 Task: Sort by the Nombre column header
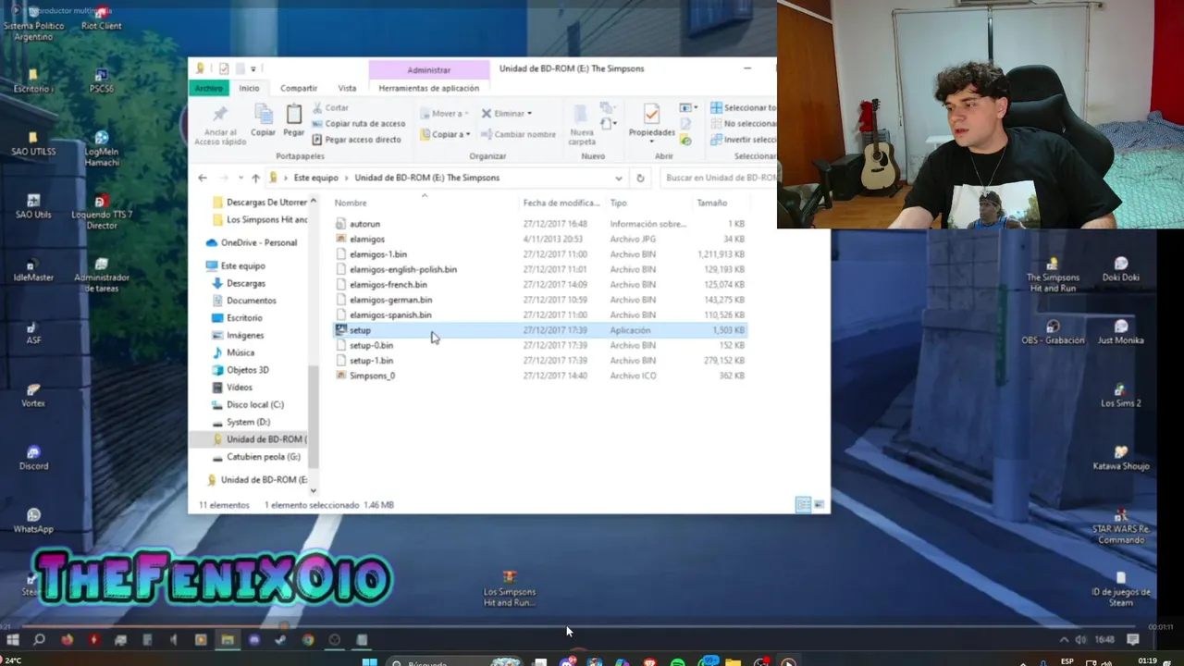pyautogui.click(x=351, y=203)
